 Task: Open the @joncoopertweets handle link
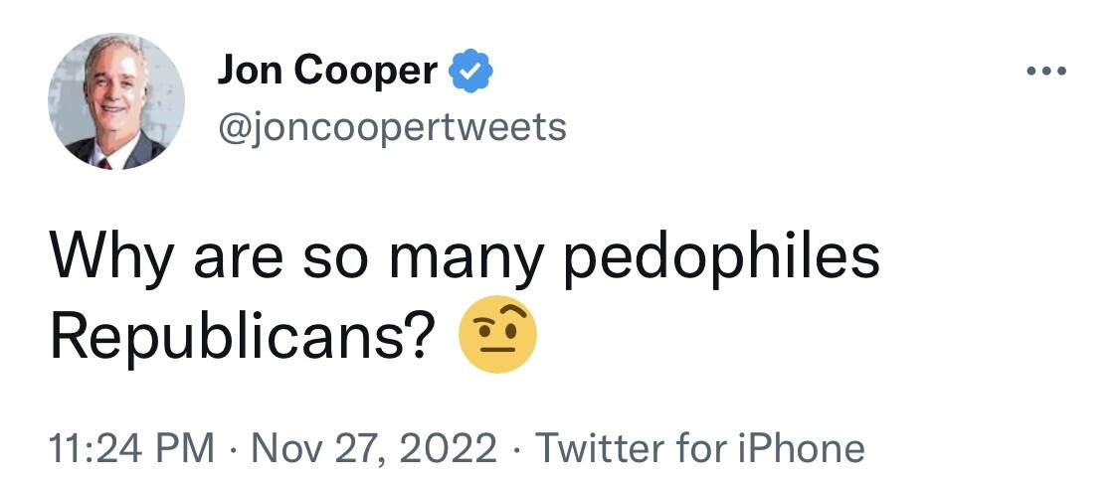click(x=392, y=128)
